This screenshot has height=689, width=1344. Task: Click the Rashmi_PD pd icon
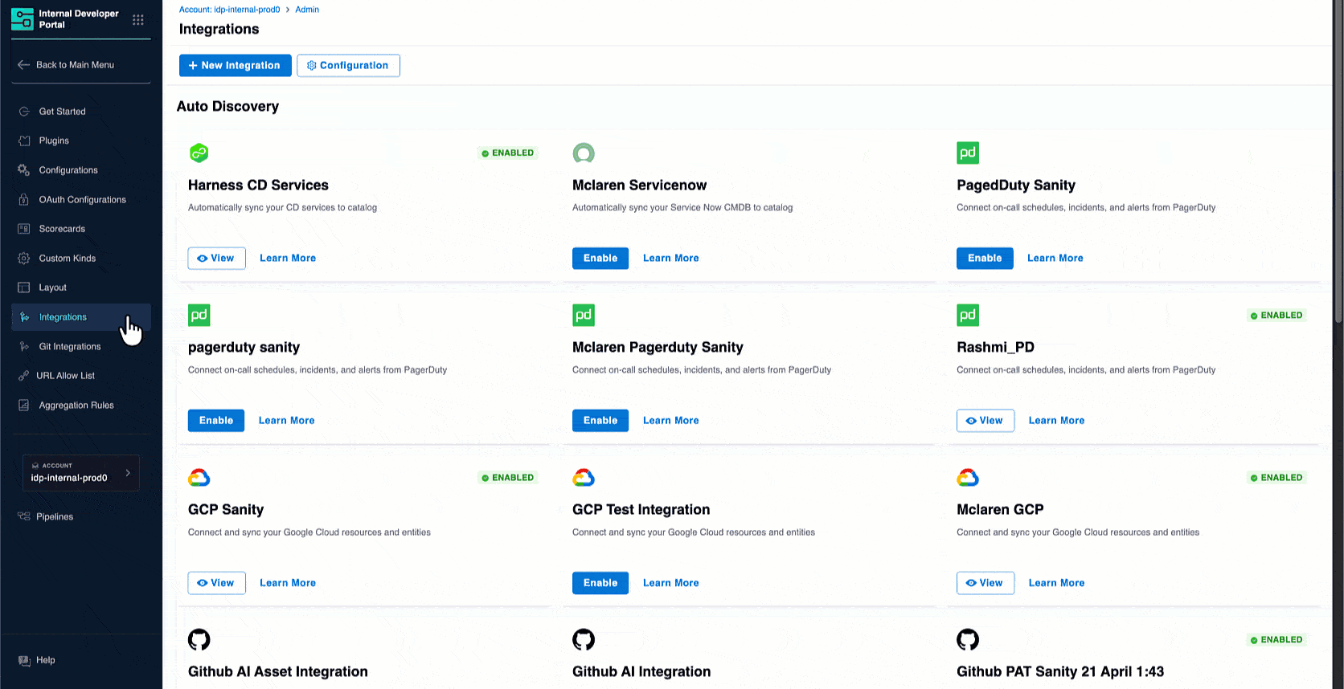[968, 315]
